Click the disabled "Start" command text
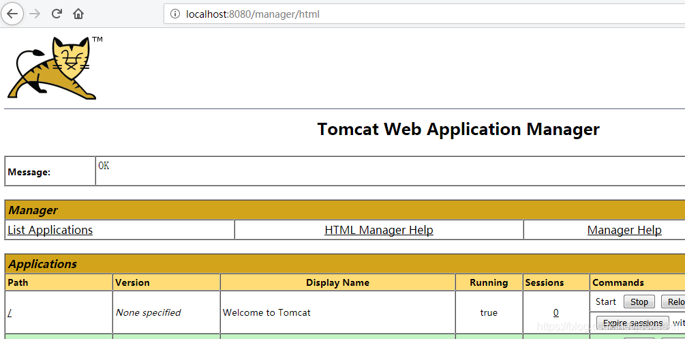Screen dimensions: 685x339 pyautogui.click(x=606, y=301)
